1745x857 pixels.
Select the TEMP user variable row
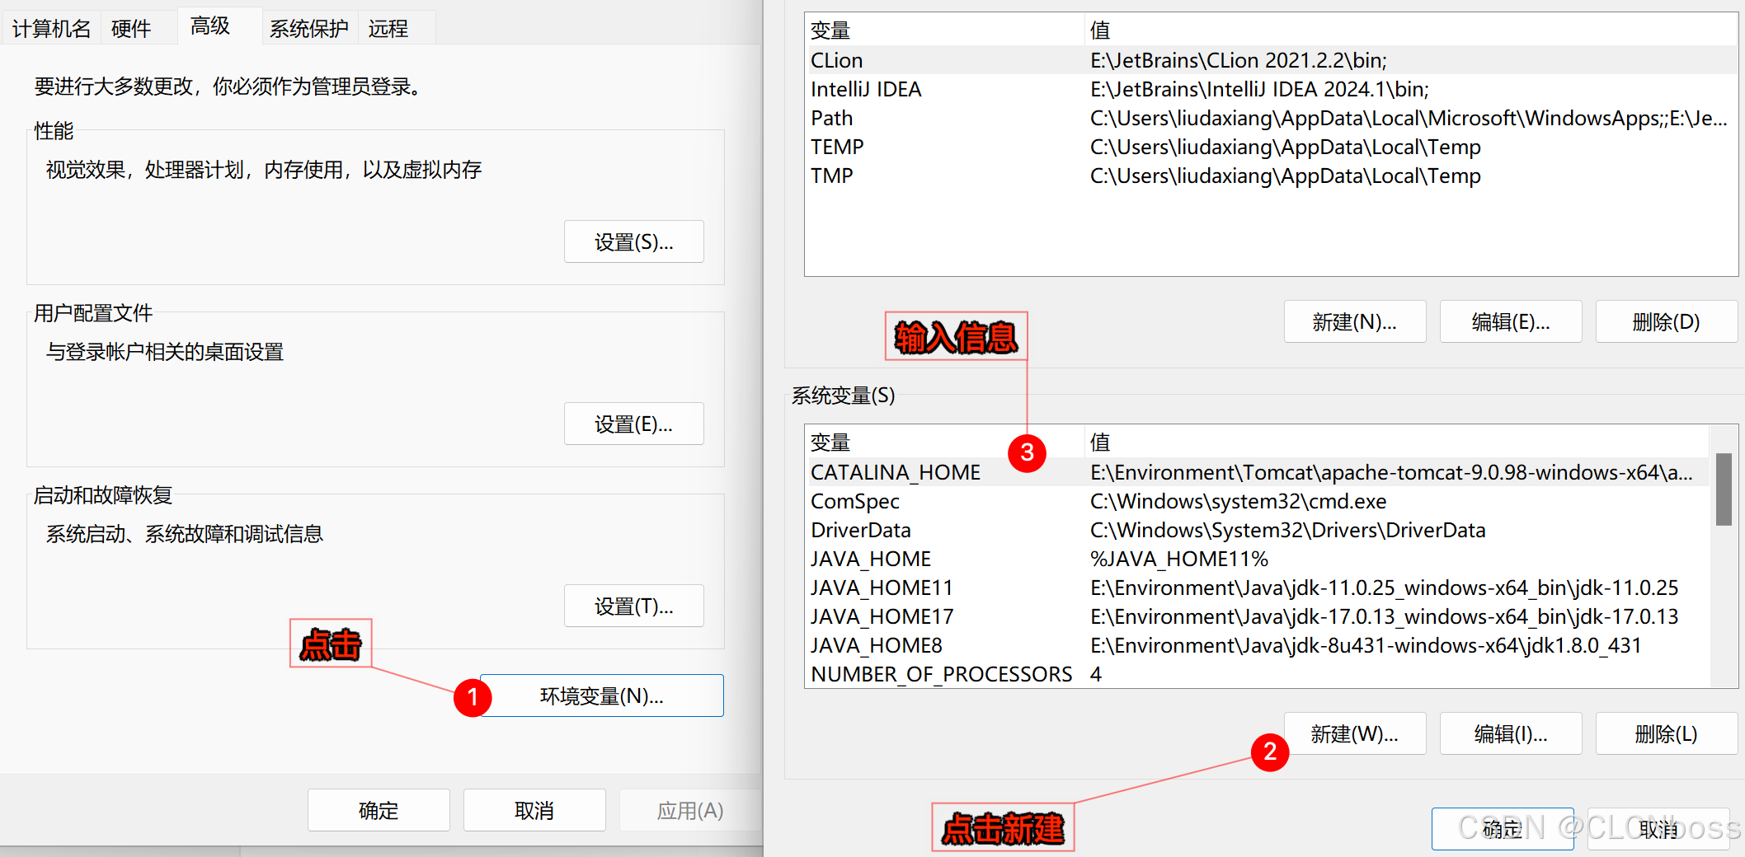click(1271, 147)
